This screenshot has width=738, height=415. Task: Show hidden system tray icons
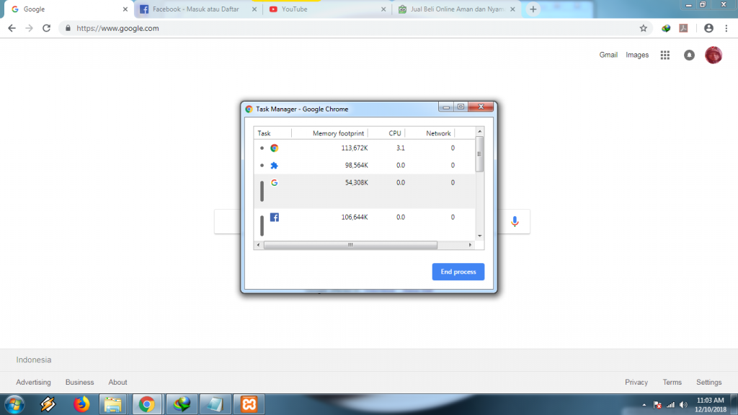click(644, 405)
